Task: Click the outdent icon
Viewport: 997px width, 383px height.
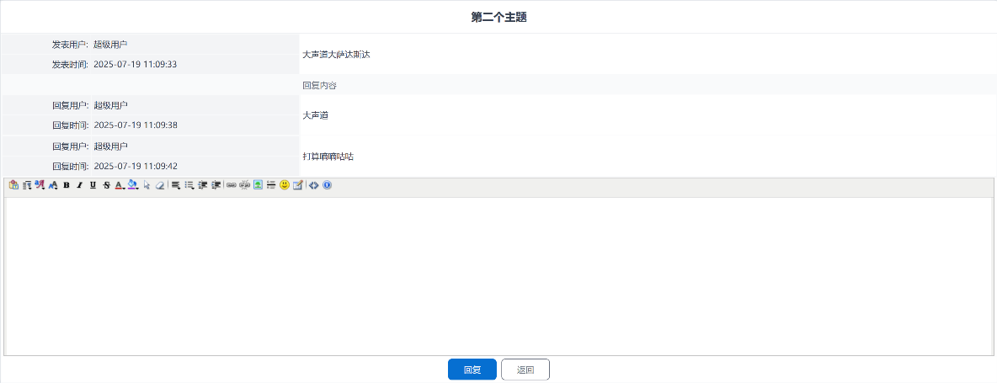Action: click(x=203, y=185)
